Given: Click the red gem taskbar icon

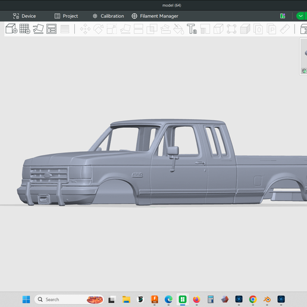Looking at the screenshot, I should [x=225, y=299].
